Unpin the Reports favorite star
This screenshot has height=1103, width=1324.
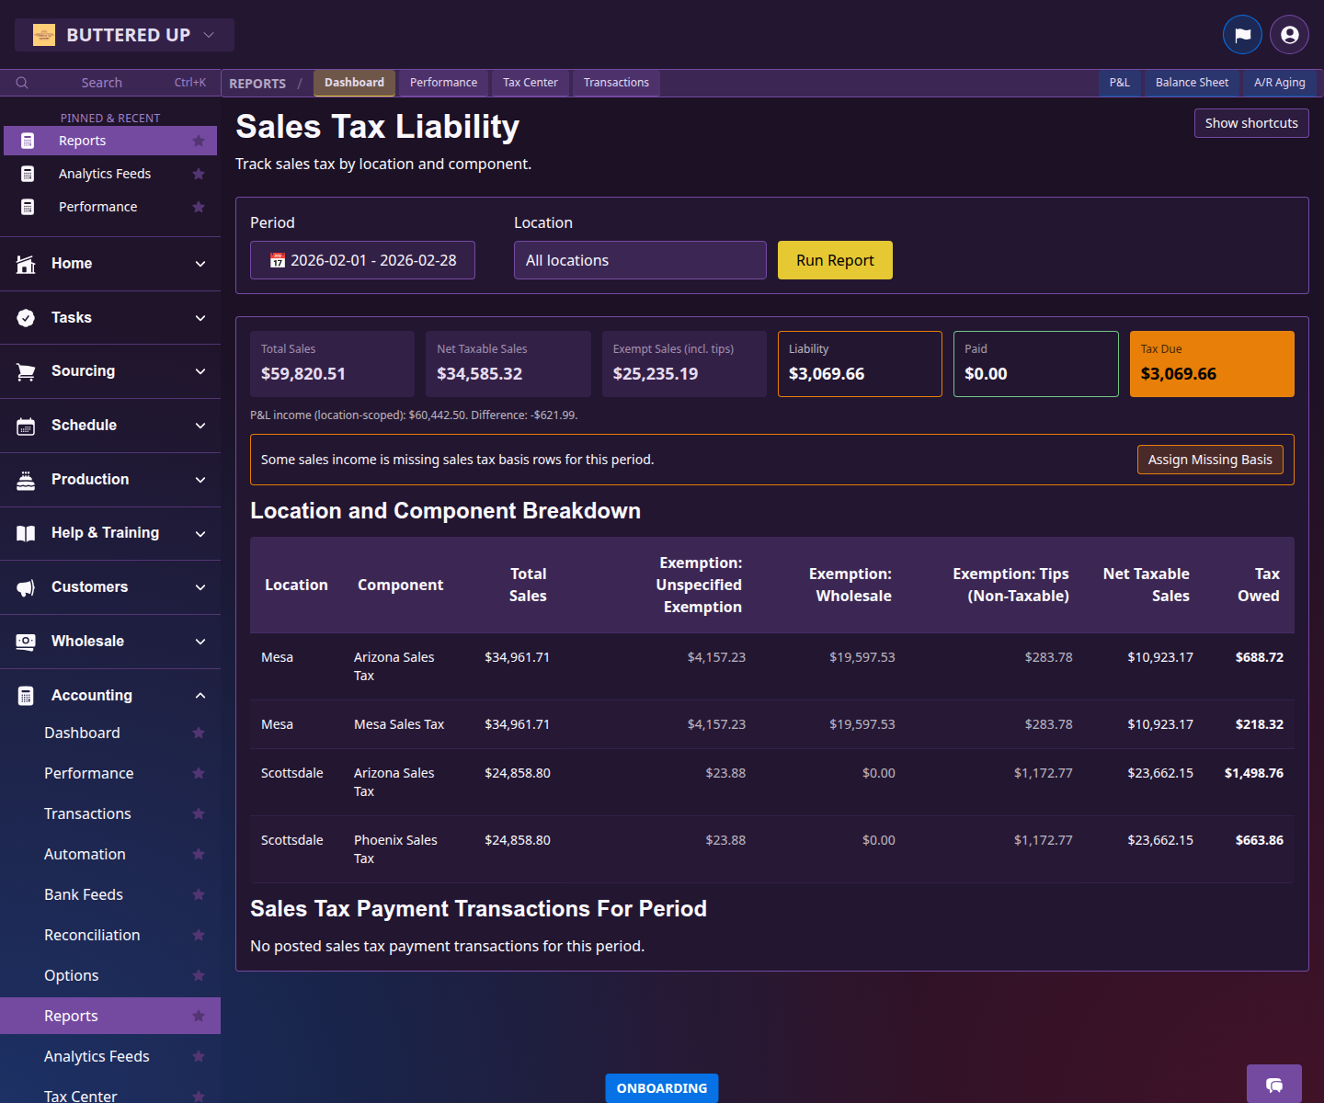(x=199, y=141)
